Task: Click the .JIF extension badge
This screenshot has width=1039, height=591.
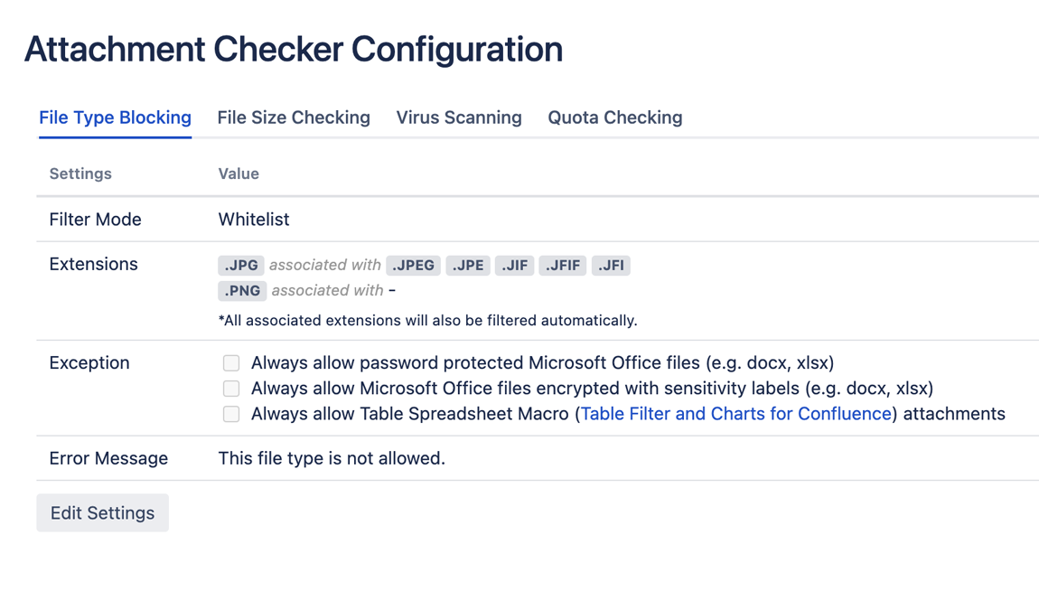Action: pos(515,266)
